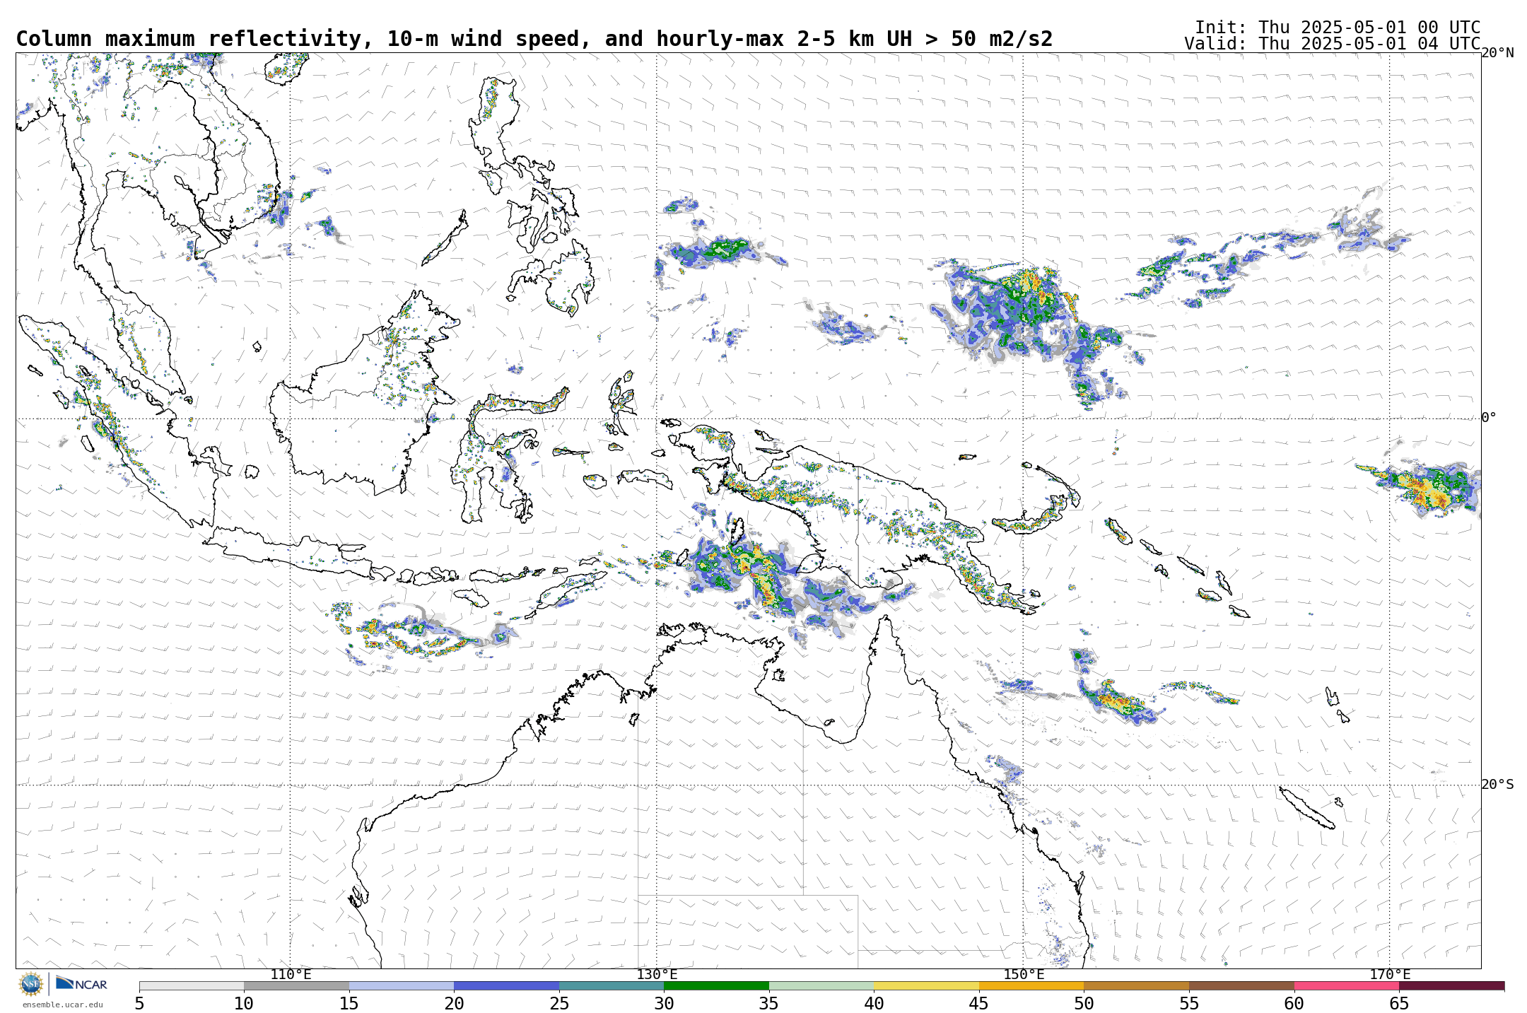The image size is (1527, 1013).
Task: Select the dark maroon 65+ dBZ swatch
Action: 1451,985
